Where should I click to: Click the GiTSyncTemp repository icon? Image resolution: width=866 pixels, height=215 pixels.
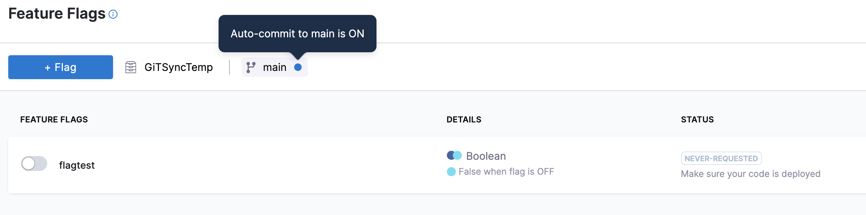131,67
